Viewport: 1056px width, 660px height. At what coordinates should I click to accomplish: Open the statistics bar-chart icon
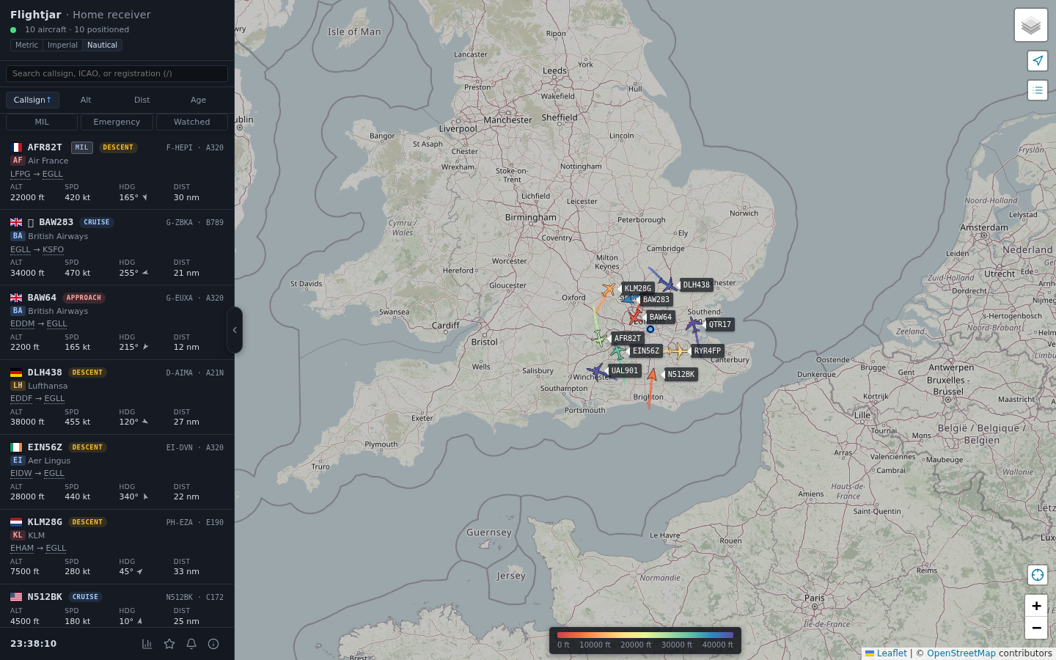147,643
